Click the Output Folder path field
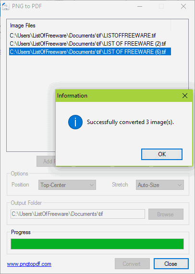This screenshot has width=195, height=274. click(78, 214)
